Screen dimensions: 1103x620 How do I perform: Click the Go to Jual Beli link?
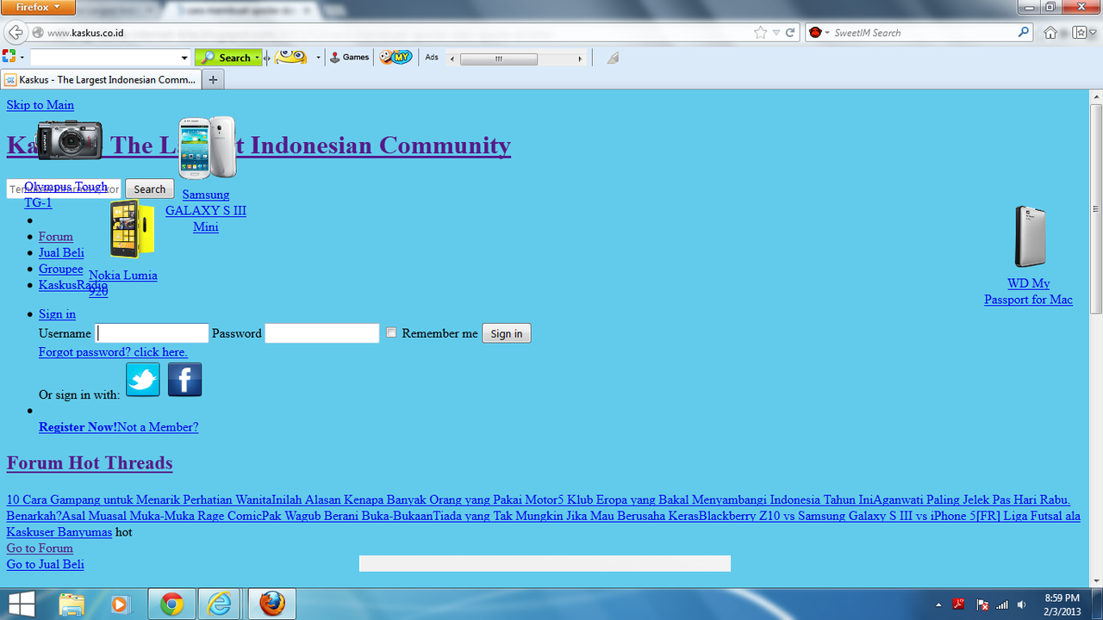point(46,564)
